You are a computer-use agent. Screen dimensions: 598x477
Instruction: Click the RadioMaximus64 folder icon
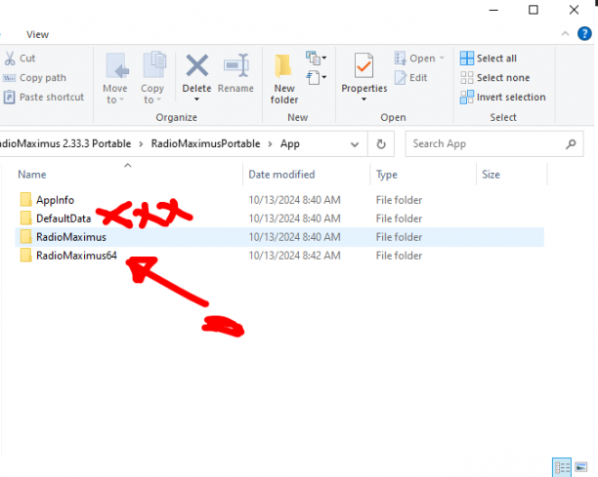pyautogui.click(x=26, y=256)
